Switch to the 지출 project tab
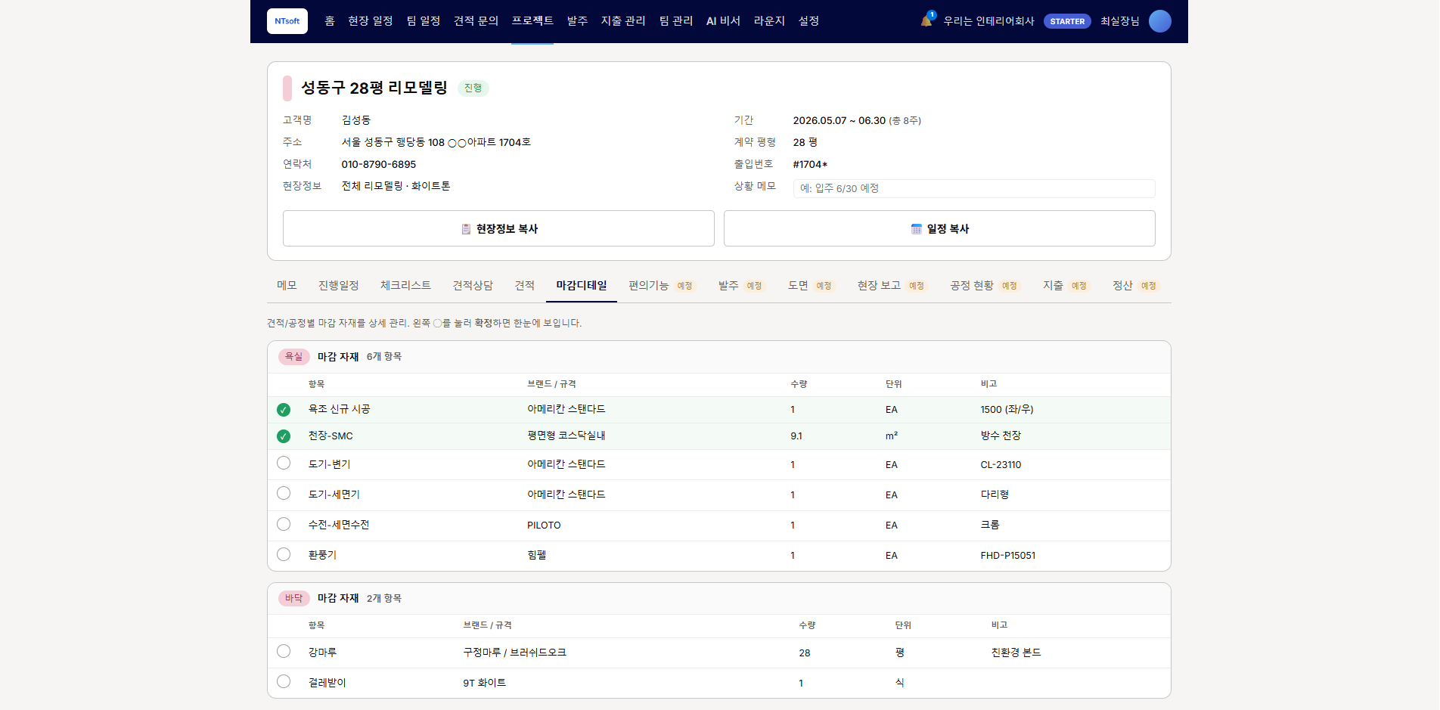The image size is (1440, 710). coord(1066,285)
